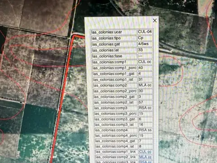Select the las_colonias:comp3 label
Screen dimensions: 217x163
point(111,108)
